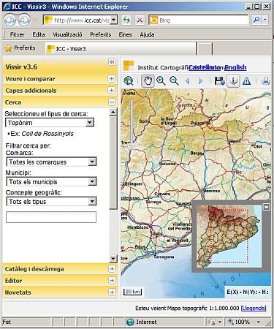Collapse the side panel with double-arrow icon
Screen dimensions: 274x329
(x=112, y=61)
